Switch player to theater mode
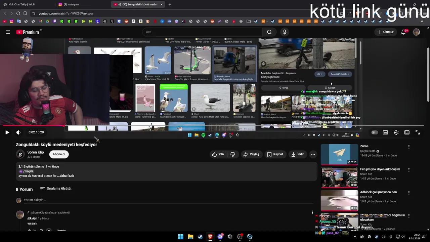The image size is (430, 242). point(407,132)
